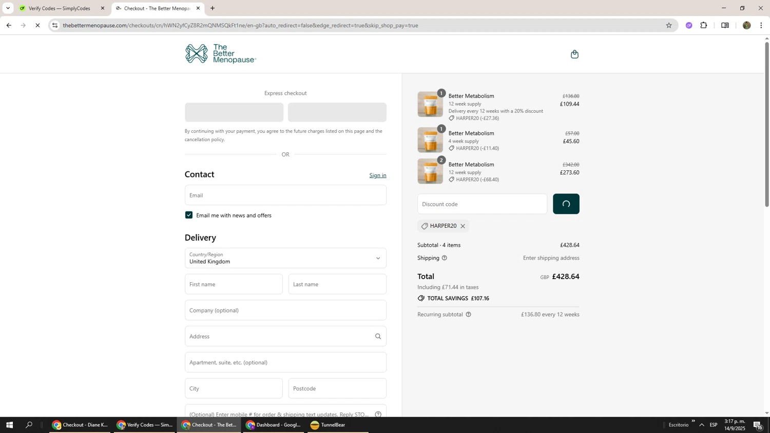Click the first express checkout button
The height and width of the screenshot is (433, 770).
[x=234, y=112]
